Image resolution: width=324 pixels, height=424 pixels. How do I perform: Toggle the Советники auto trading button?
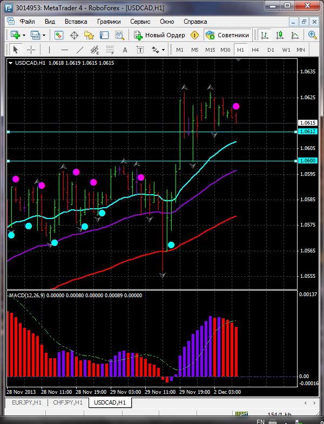tap(227, 35)
